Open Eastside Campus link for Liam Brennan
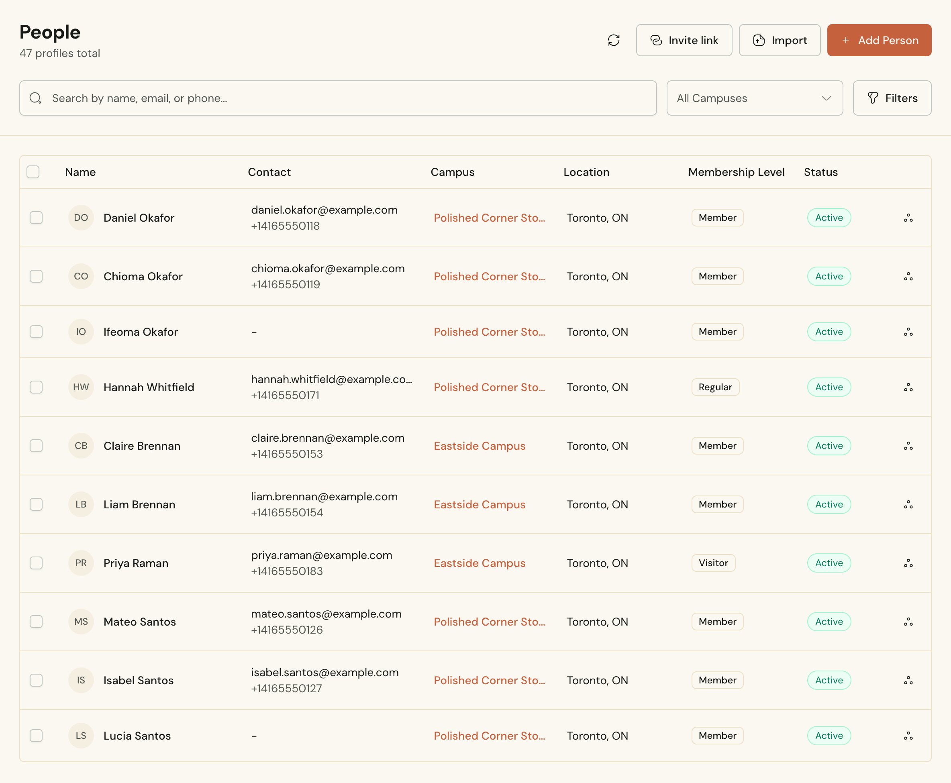 [x=480, y=505]
